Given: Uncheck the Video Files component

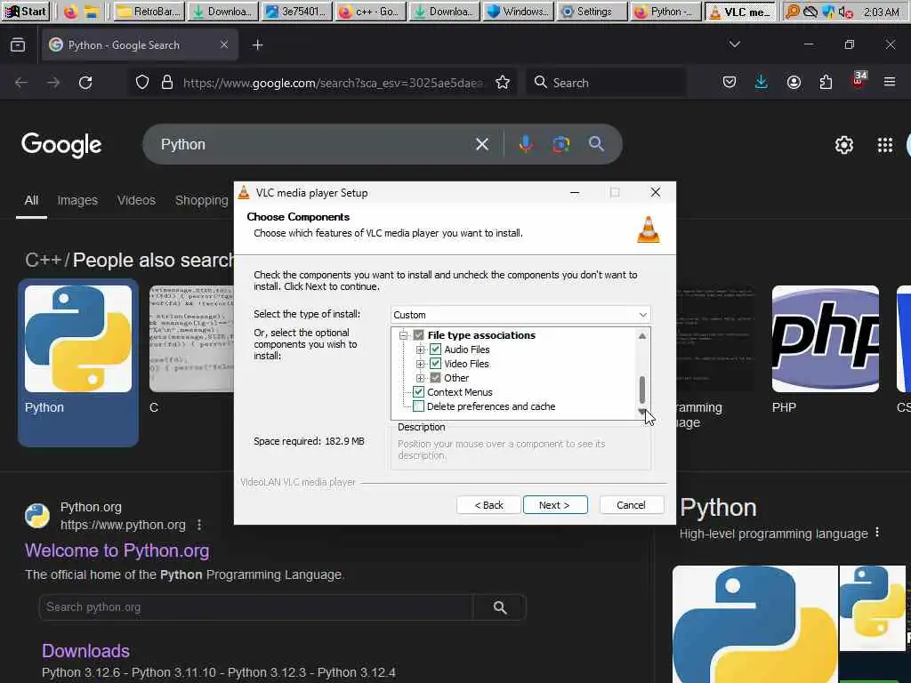Looking at the screenshot, I should coord(435,364).
